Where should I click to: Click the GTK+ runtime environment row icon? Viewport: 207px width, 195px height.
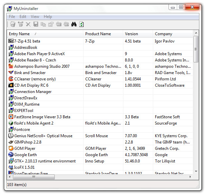[11, 161]
